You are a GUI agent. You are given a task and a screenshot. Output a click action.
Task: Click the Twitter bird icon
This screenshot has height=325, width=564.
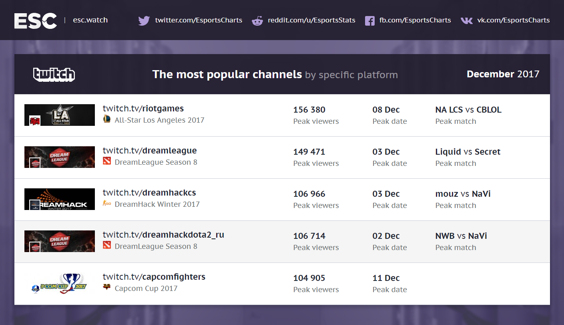(144, 20)
